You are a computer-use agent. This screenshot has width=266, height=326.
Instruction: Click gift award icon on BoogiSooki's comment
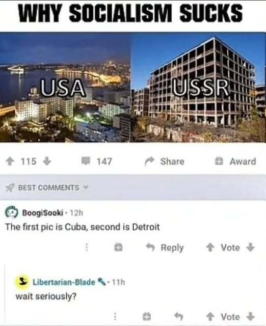tap(119, 248)
